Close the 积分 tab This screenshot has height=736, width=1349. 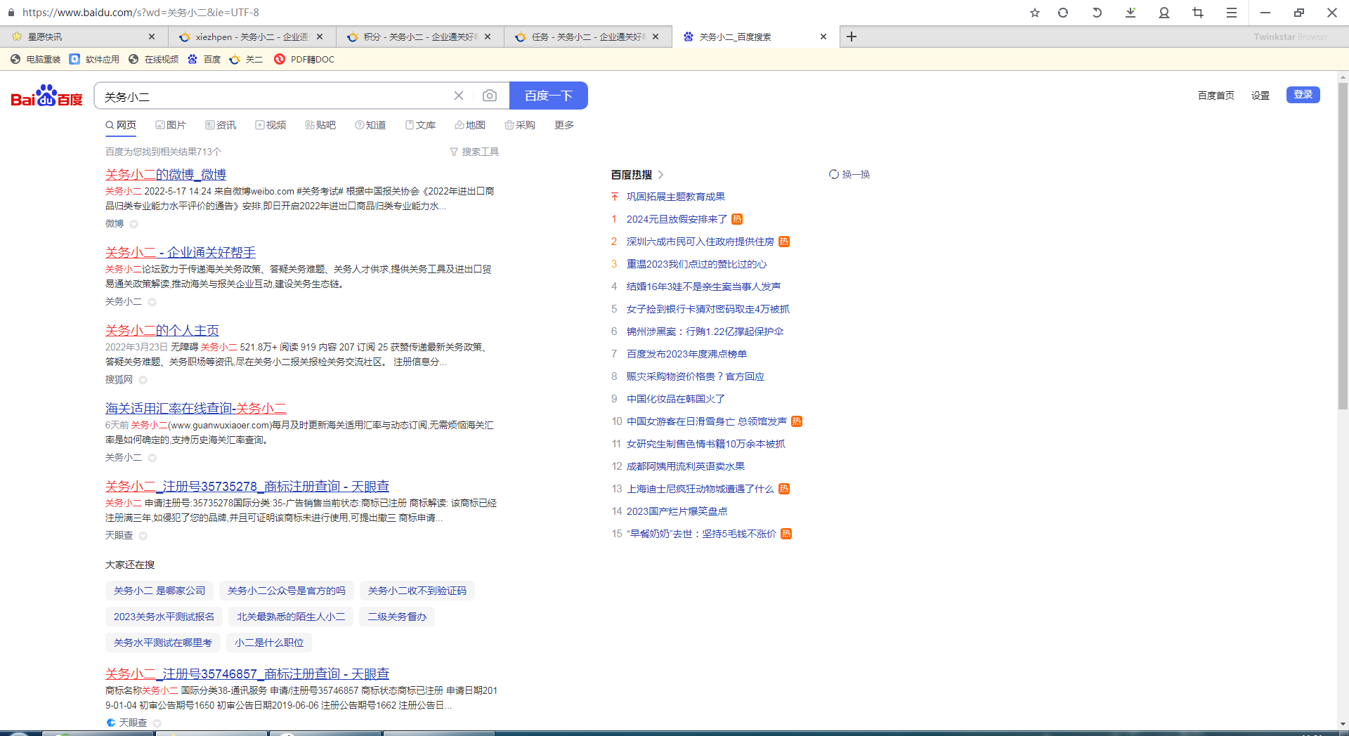[x=488, y=37]
